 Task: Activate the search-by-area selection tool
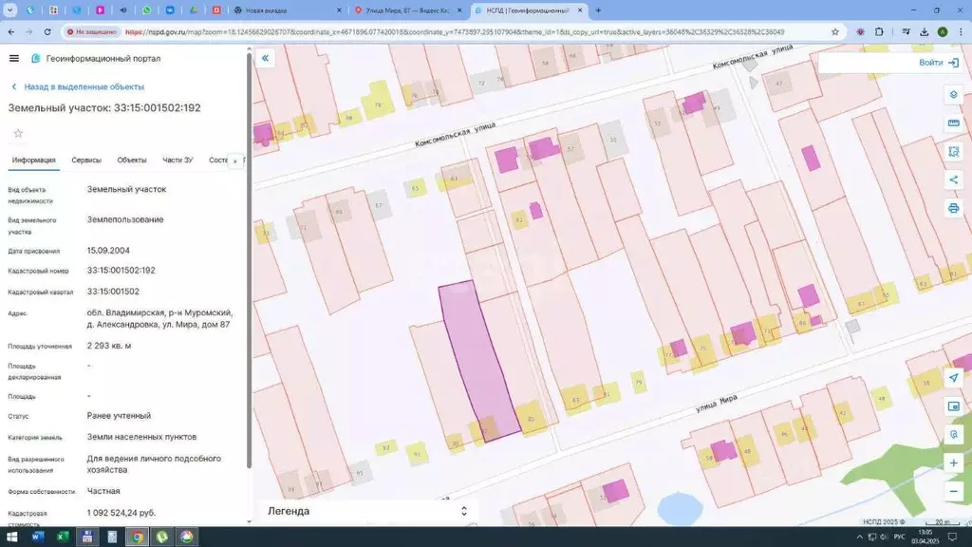[x=954, y=152]
